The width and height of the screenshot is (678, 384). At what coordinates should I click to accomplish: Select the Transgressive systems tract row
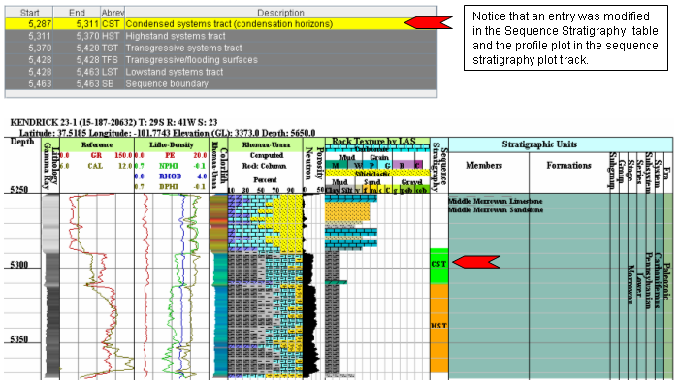pos(221,48)
